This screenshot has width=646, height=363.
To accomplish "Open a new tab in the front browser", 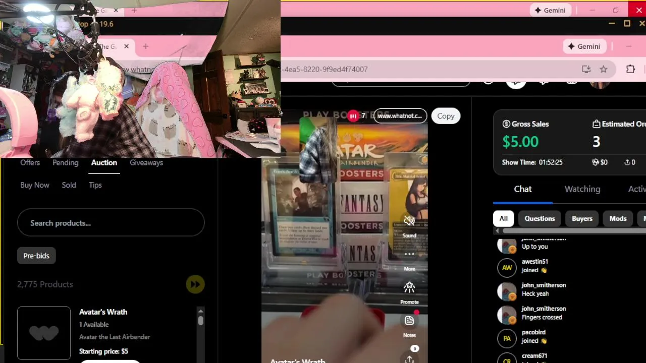I will point(145,46).
